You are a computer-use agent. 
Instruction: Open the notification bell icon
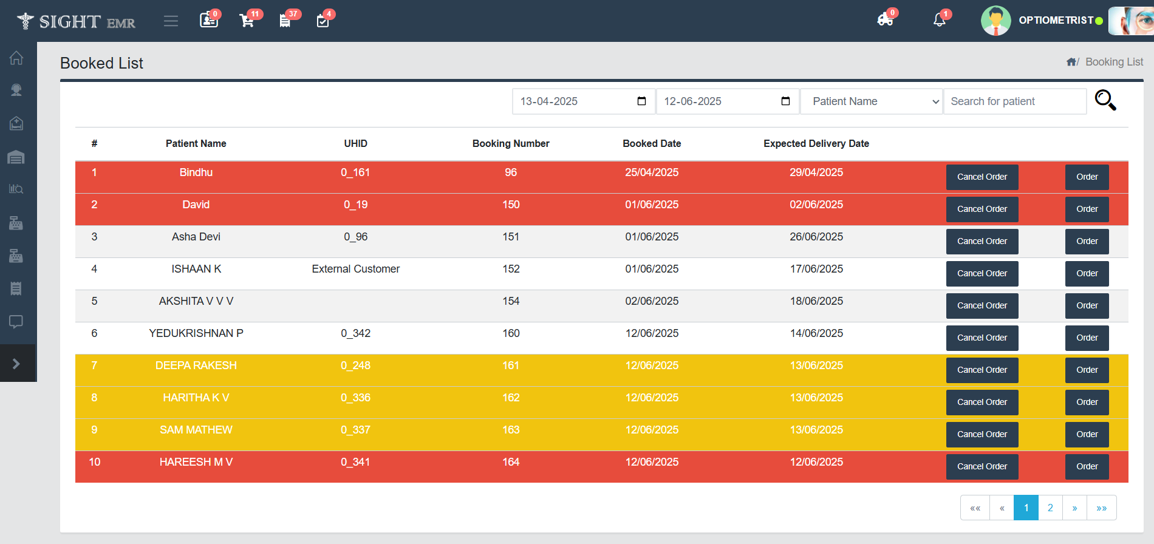click(x=939, y=20)
